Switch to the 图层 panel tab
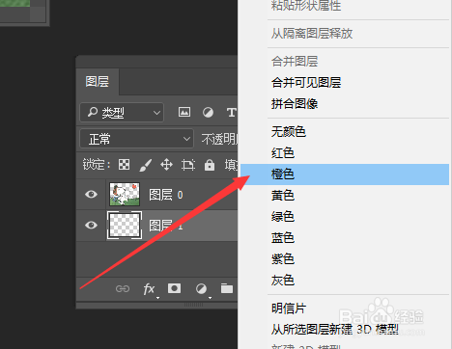The image size is (452, 349). [98, 81]
